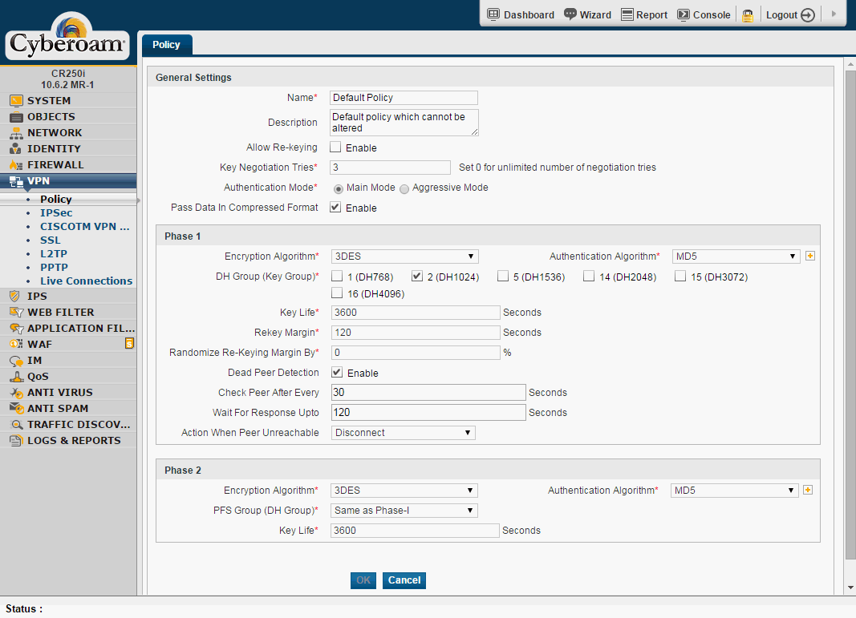Open Phase 1 Encryption Algorithm dropdown
The width and height of the screenshot is (856, 618).
point(404,256)
